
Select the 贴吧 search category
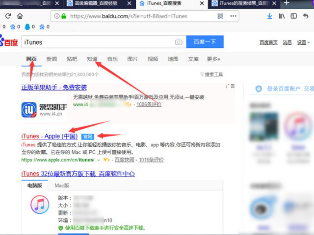tap(72, 59)
